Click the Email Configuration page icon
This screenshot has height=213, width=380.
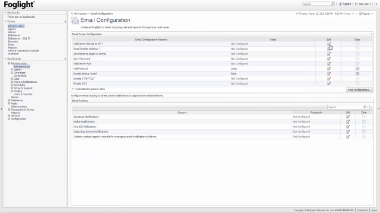(x=75, y=21)
